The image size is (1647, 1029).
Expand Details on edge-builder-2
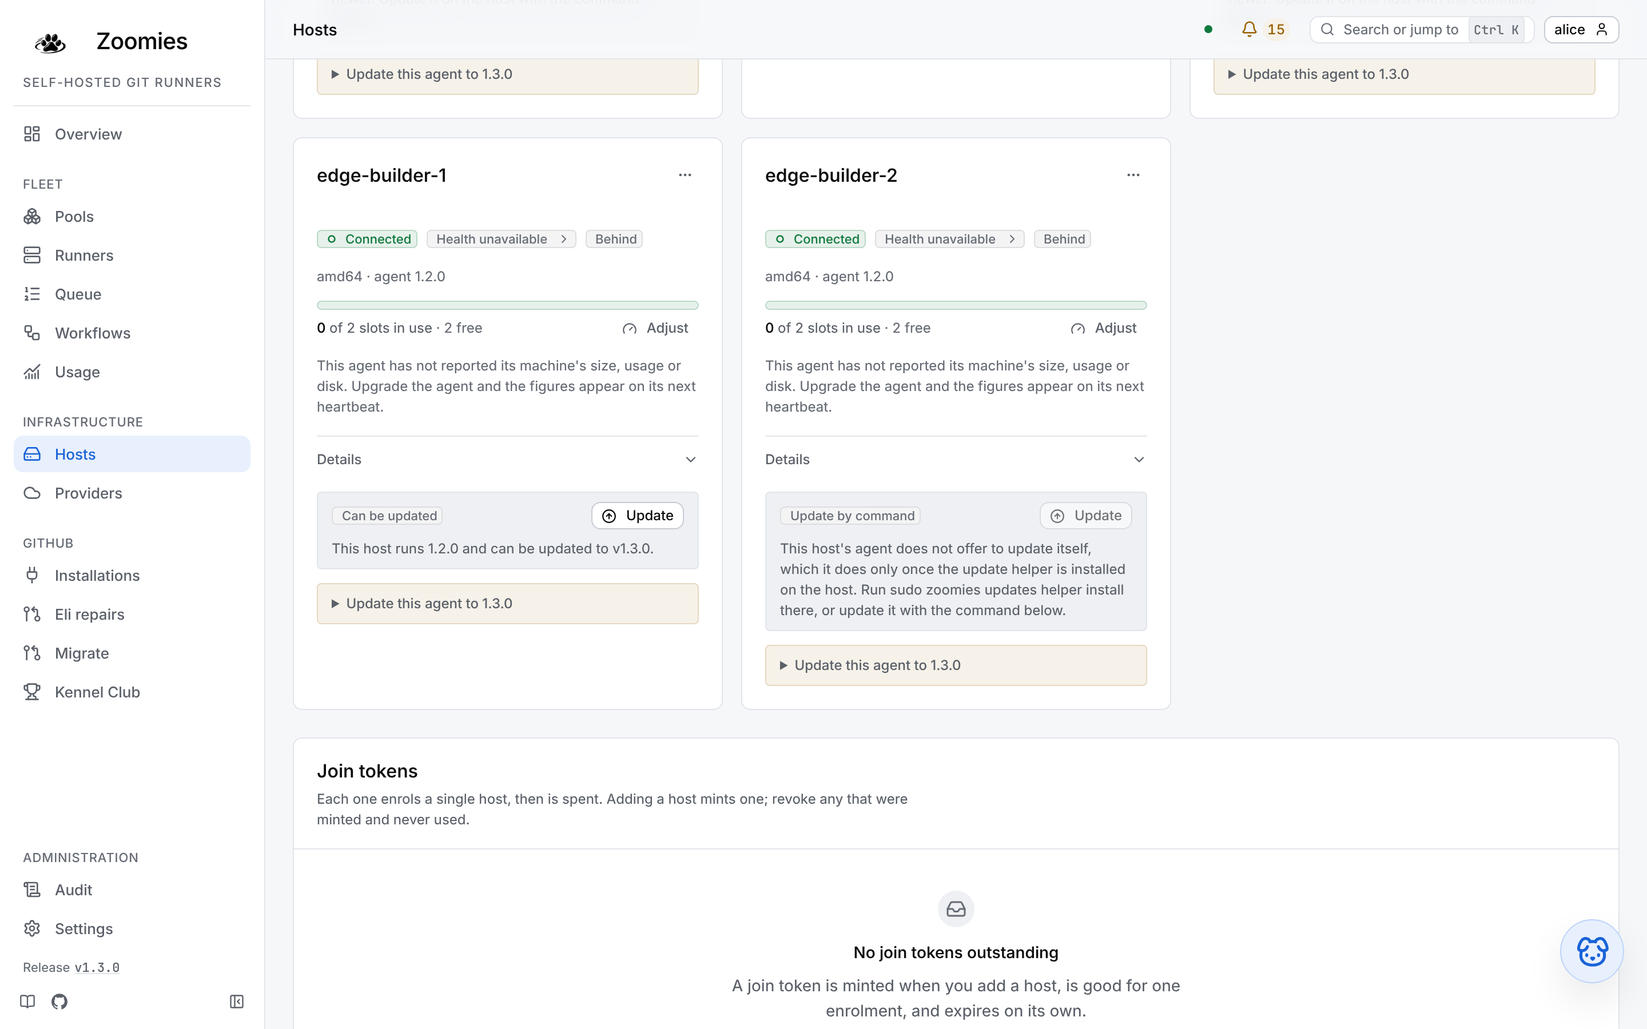pyautogui.click(x=956, y=460)
